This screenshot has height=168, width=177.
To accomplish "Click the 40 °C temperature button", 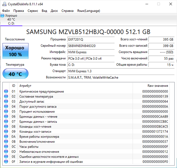I will click(x=15, y=73).
